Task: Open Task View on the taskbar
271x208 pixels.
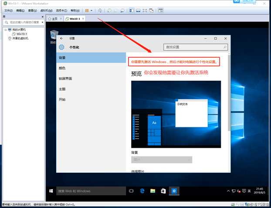Action: point(131,191)
